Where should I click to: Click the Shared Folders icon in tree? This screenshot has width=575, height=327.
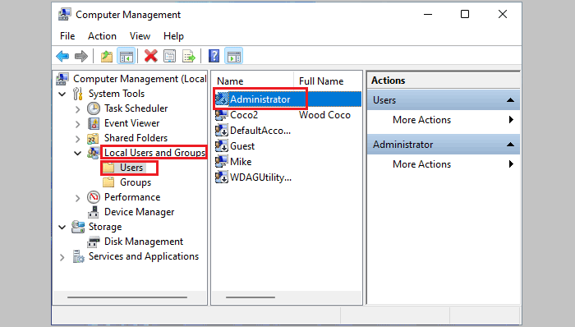point(93,138)
